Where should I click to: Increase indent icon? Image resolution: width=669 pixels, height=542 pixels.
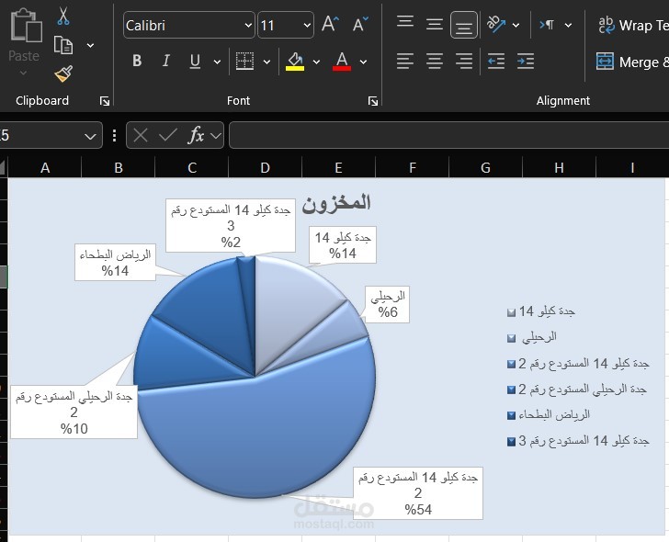coord(526,61)
